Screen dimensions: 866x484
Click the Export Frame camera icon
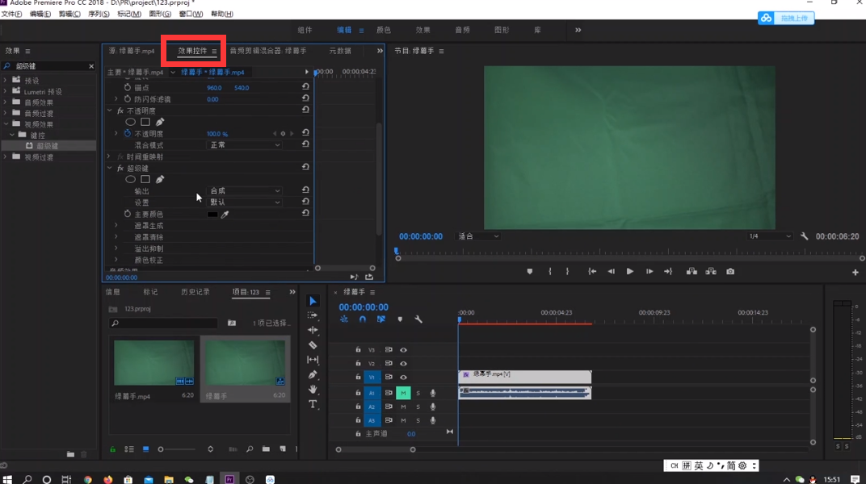[730, 271]
